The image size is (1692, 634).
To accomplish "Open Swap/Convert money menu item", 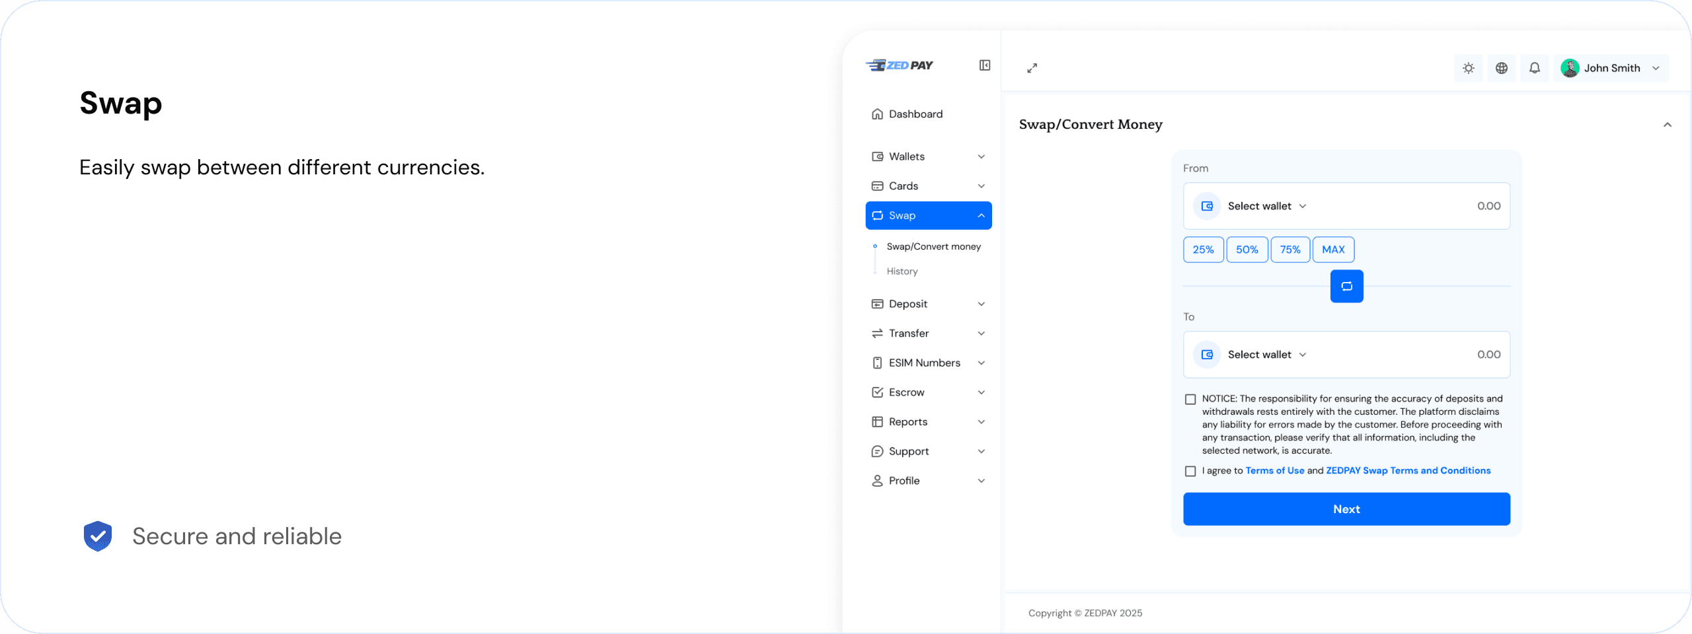I will coord(933,246).
